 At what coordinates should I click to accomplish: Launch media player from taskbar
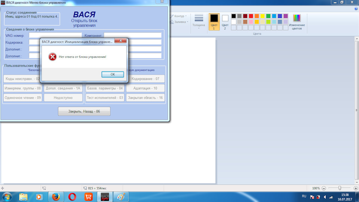(39, 197)
